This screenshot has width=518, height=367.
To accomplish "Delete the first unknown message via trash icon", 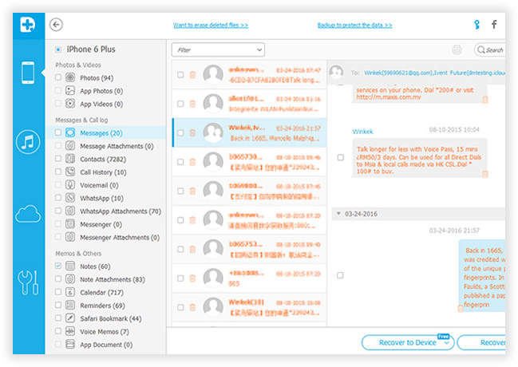I will click(192, 75).
